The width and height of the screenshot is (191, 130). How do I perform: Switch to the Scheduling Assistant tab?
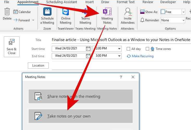point(62,2)
